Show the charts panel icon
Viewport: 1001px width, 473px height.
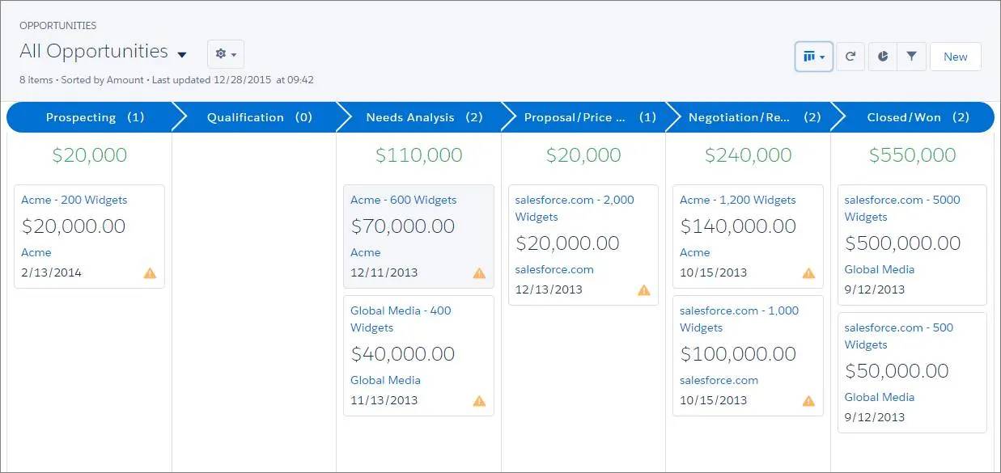pos(883,57)
